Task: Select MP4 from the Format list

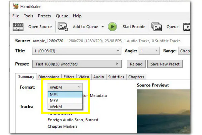Action: [x=65, y=95]
